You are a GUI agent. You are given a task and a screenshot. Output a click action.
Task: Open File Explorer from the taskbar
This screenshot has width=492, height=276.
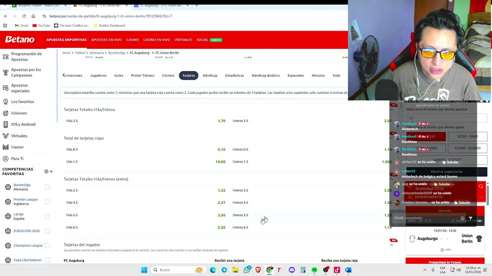(235, 270)
